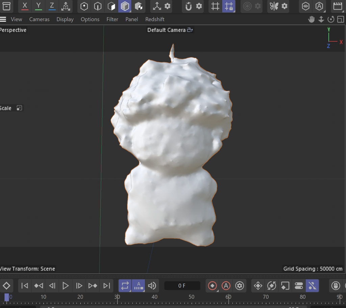Click the render view clapperboard icon

click(337, 6)
